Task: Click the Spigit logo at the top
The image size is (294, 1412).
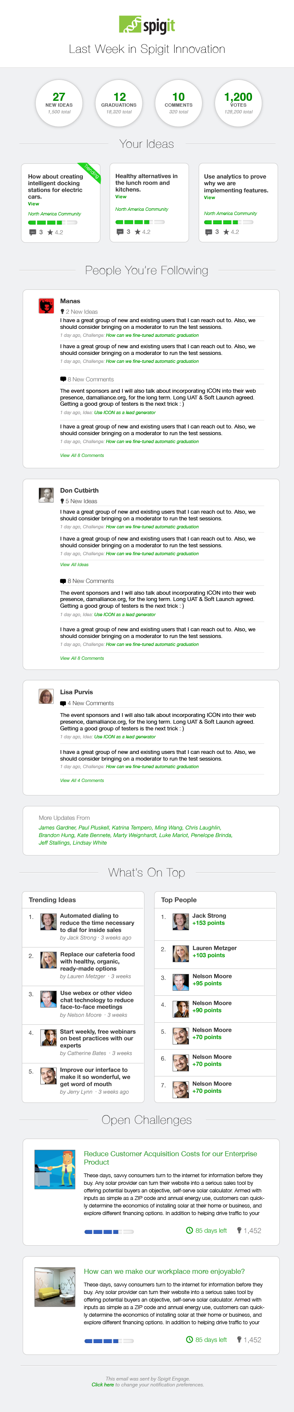Action: pos(147,25)
